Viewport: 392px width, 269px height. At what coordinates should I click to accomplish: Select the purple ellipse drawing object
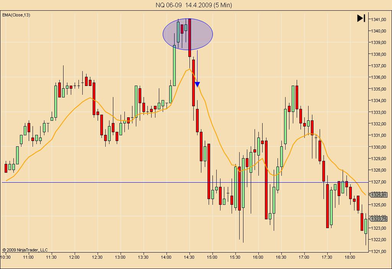(x=188, y=34)
